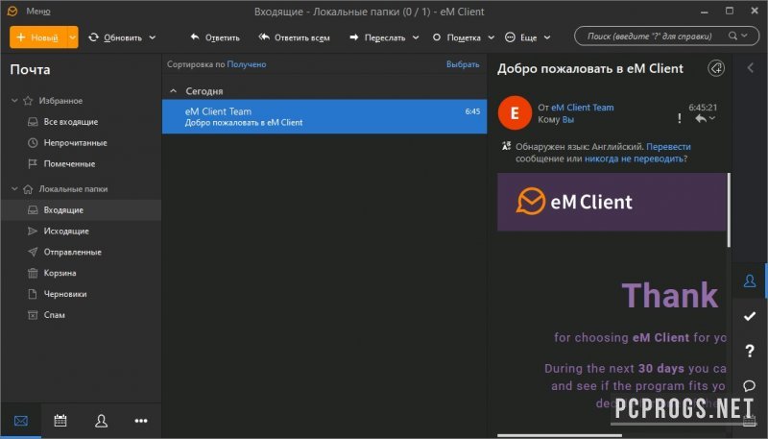Screen dimensions: 768x439
Task: Switch to Calendar view icon
Action: (x=60, y=421)
